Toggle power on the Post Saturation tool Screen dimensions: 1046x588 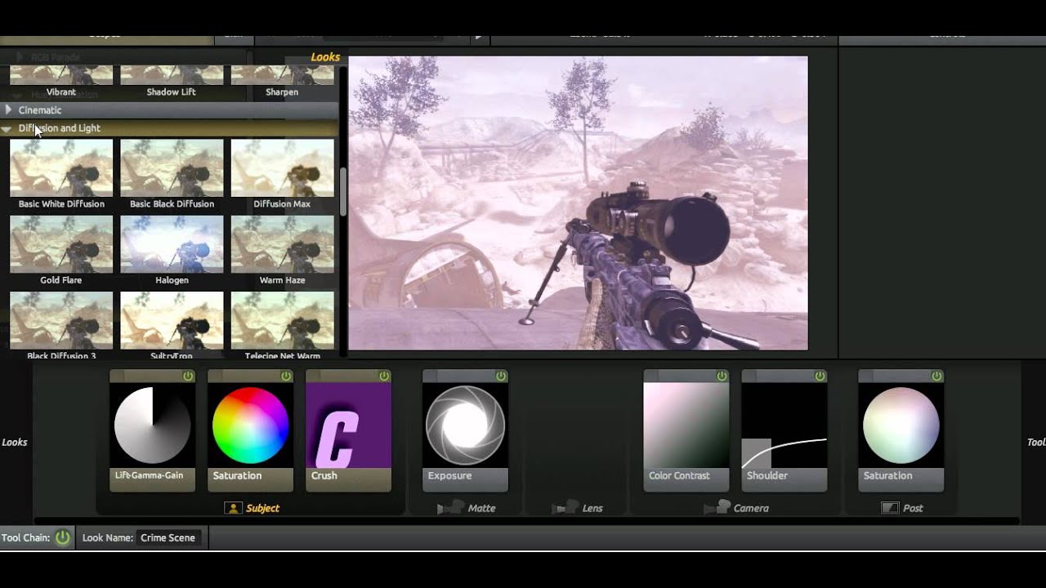pyautogui.click(x=936, y=376)
